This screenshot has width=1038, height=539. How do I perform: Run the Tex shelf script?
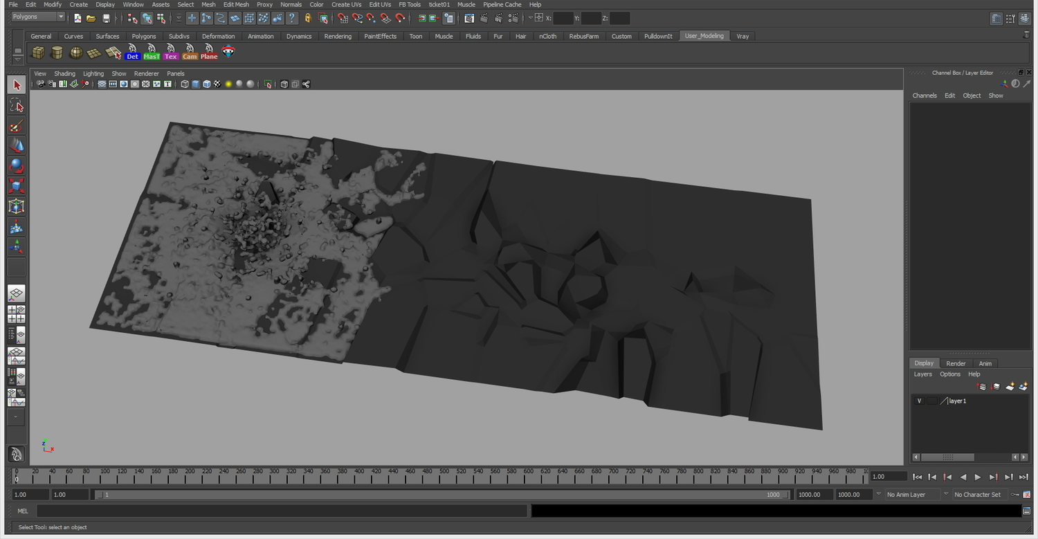pyautogui.click(x=170, y=53)
